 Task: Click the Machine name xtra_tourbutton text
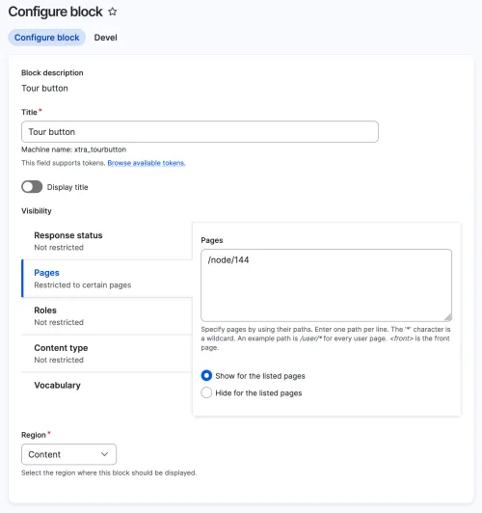click(x=74, y=149)
